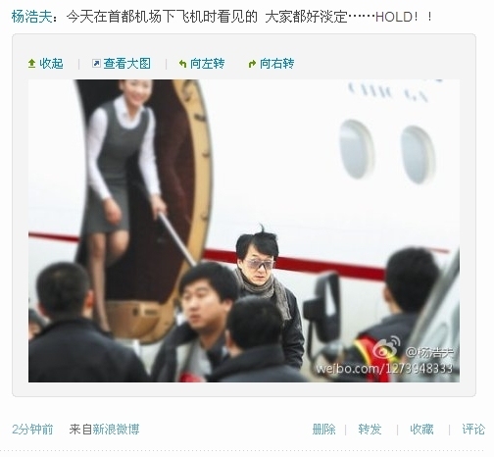
Task: Rotate the photo with 向右转
Action: 277,64
